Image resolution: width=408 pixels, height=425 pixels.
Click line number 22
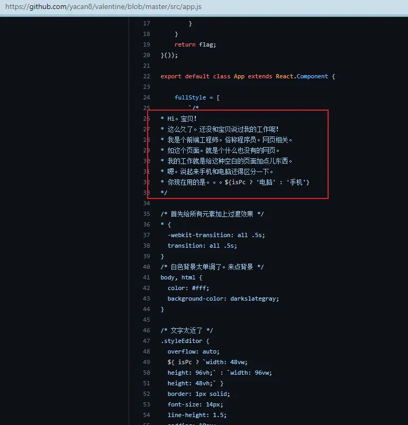tap(146, 76)
